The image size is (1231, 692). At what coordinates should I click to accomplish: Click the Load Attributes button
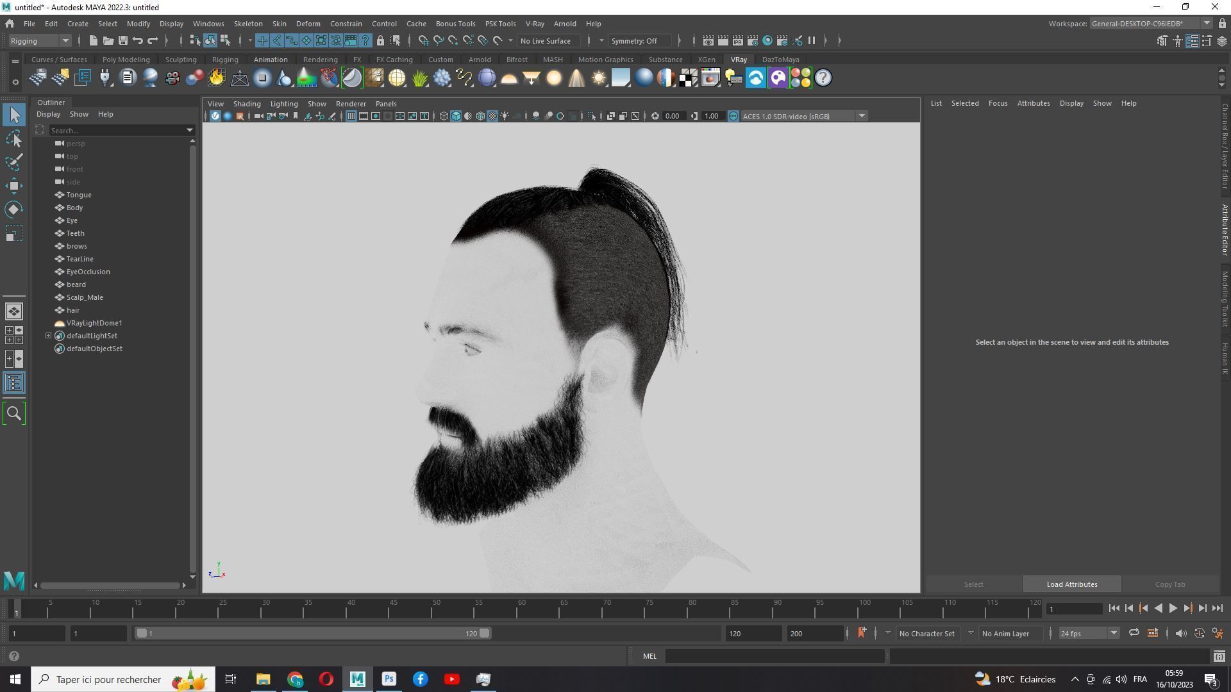pyautogui.click(x=1071, y=584)
